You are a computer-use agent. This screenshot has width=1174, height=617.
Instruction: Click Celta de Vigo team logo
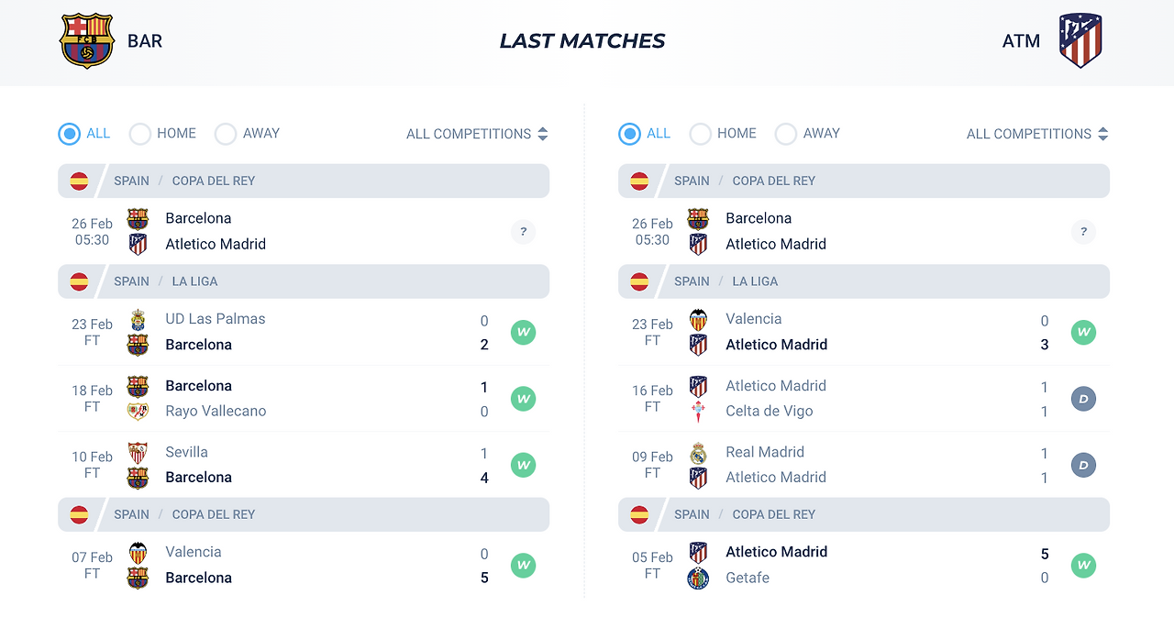pos(698,412)
